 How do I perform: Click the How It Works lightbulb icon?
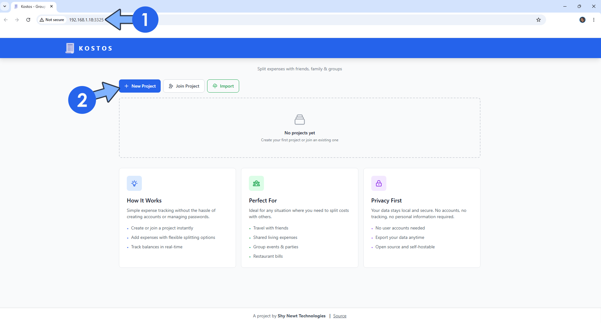tap(134, 183)
